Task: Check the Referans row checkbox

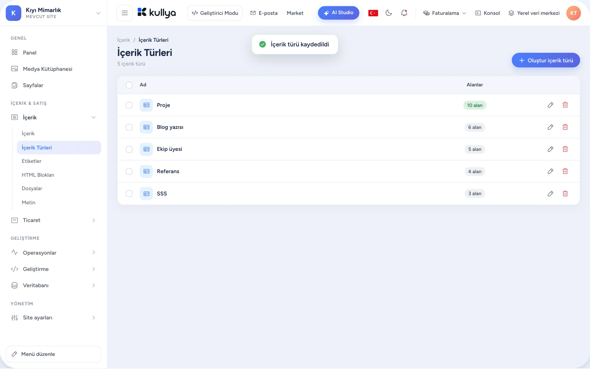Action: (x=129, y=171)
